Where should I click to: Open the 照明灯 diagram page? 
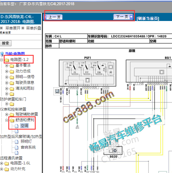click(26, 142)
